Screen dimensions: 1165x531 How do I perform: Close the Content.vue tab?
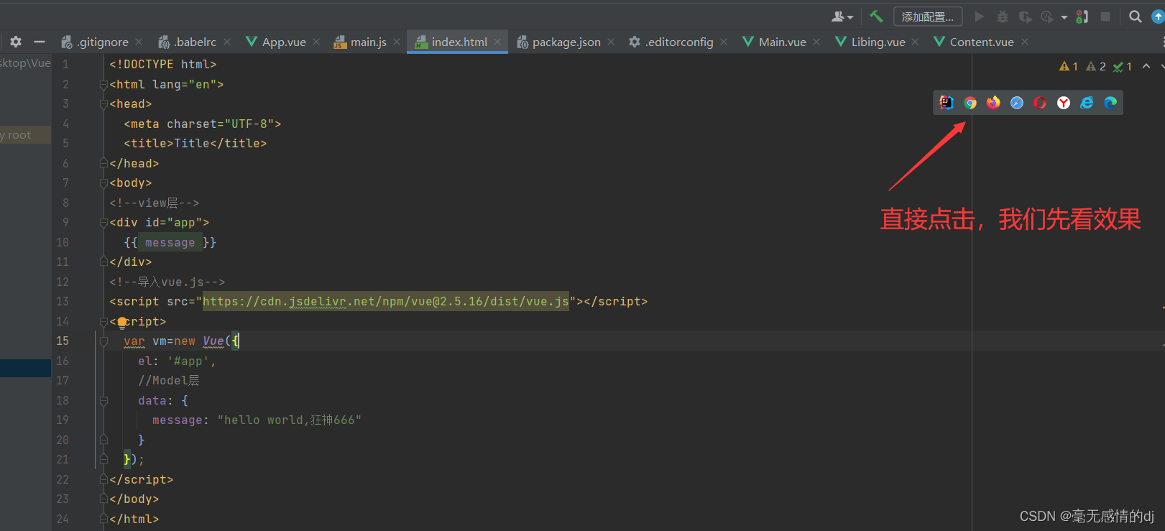pyautogui.click(x=1025, y=42)
